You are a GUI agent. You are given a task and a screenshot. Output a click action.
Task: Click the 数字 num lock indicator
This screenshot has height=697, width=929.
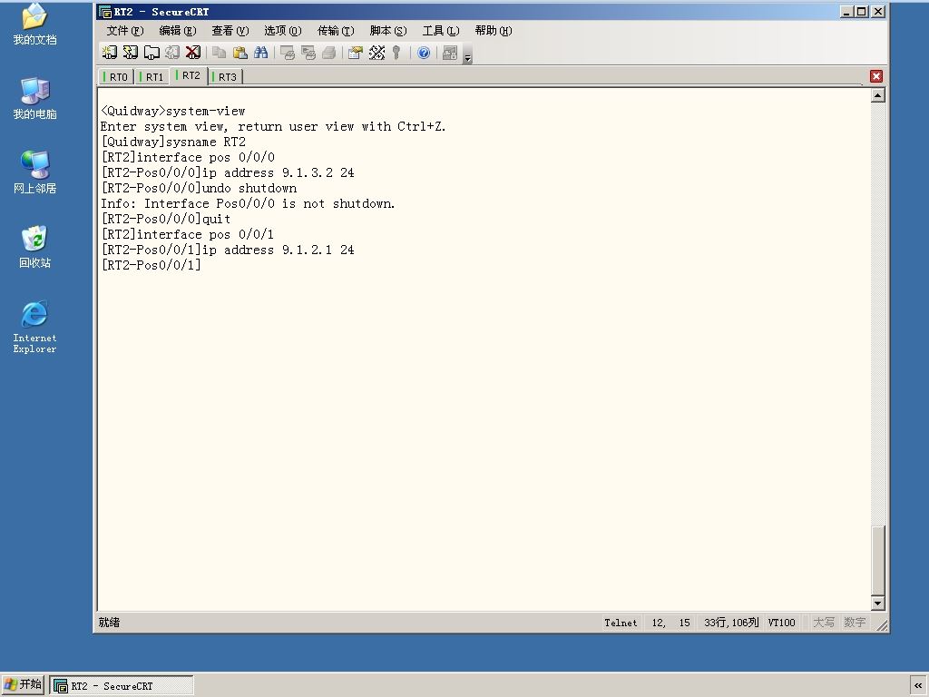point(855,623)
